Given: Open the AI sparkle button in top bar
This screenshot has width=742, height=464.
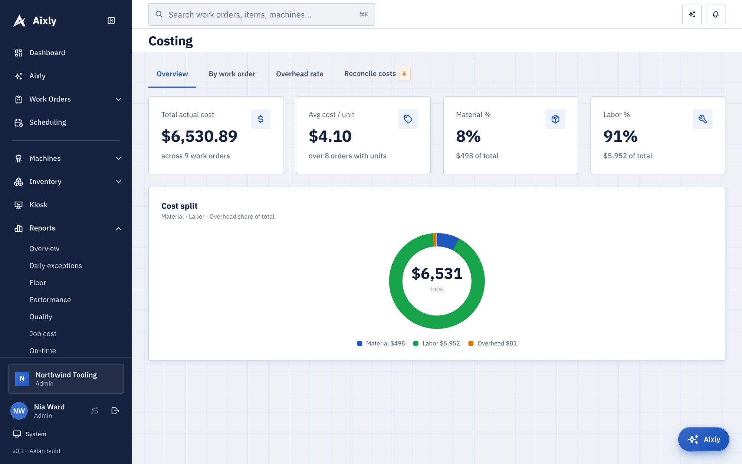Looking at the screenshot, I should (692, 14).
